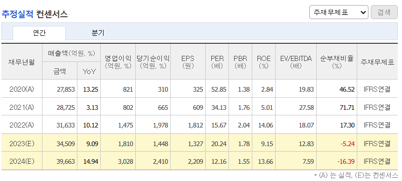Click the 검색 button

click(384, 12)
